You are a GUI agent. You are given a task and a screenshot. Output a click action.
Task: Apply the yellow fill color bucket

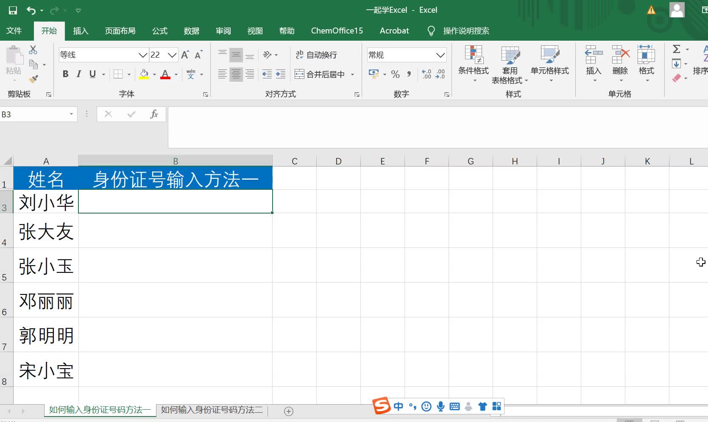pyautogui.click(x=144, y=74)
